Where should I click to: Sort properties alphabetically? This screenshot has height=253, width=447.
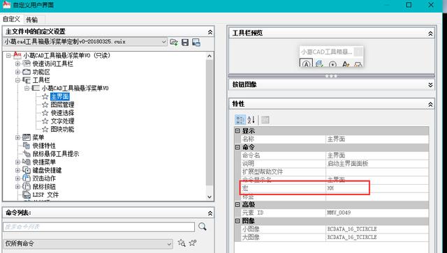251,120
